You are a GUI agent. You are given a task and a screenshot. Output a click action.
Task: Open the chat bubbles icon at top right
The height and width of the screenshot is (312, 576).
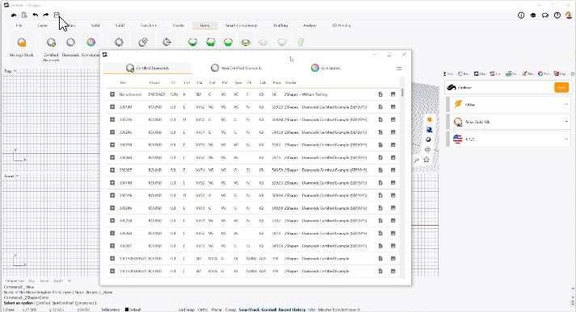tap(545, 15)
